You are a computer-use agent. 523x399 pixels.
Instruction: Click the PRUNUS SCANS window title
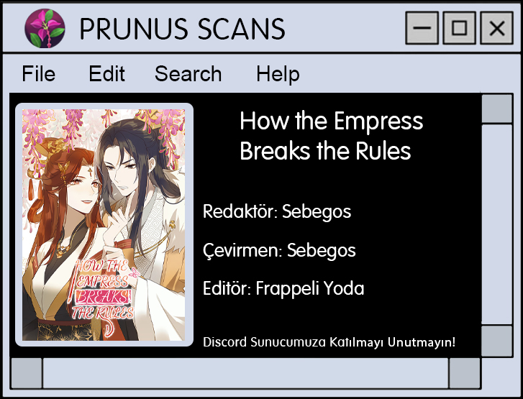(x=183, y=29)
